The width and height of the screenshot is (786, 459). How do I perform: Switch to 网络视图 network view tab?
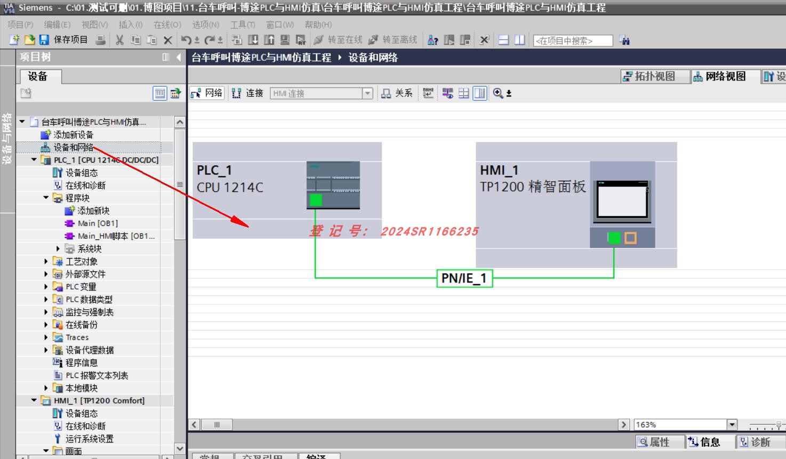coord(725,76)
